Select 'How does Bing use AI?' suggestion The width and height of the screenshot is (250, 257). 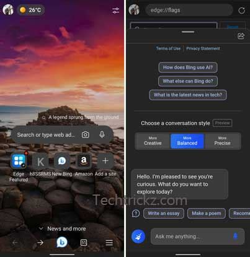point(188,68)
